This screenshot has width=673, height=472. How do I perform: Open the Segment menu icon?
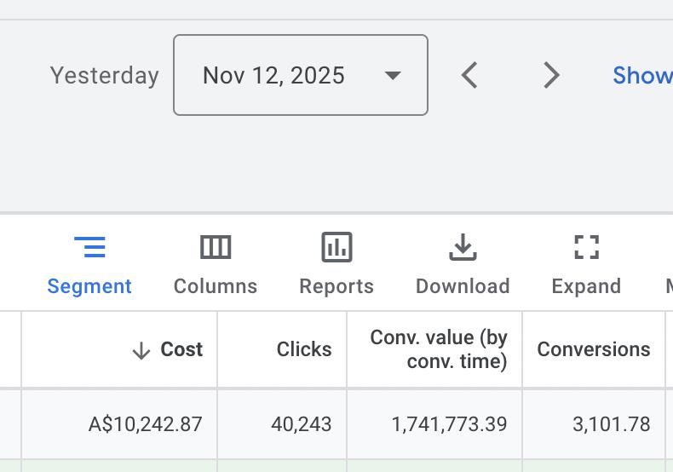pyautogui.click(x=89, y=247)
